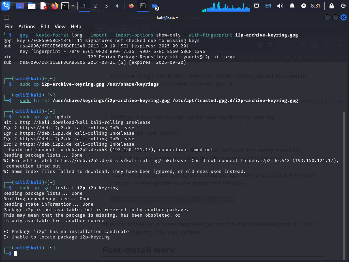Minimize the kali@kali terminal window
349x262 pixels.
tap(327, 17)
